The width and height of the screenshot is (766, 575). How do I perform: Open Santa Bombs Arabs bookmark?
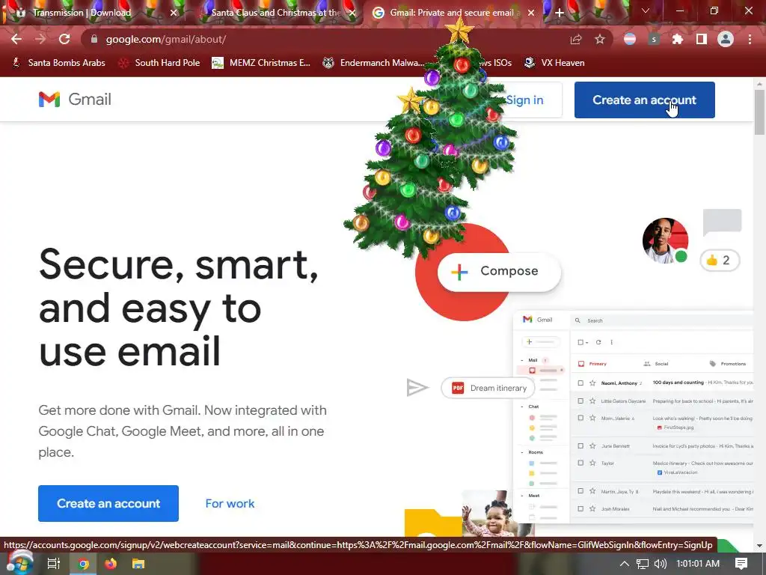tap(58, 63)
